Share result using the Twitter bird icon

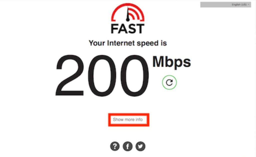140,146
